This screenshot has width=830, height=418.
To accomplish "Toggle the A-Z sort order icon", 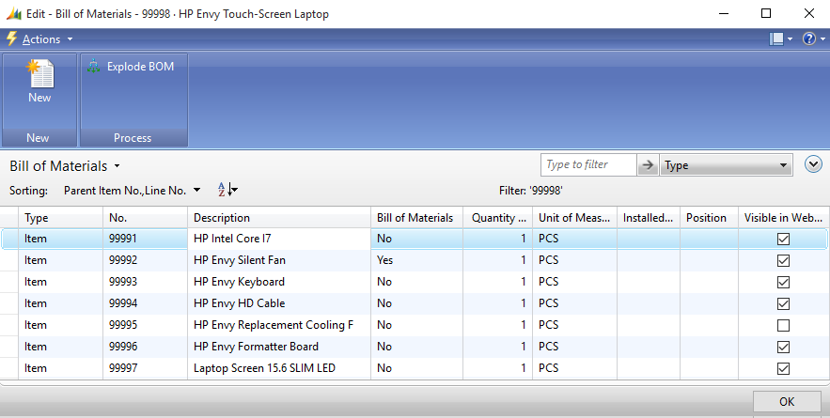I will [227, 190].
